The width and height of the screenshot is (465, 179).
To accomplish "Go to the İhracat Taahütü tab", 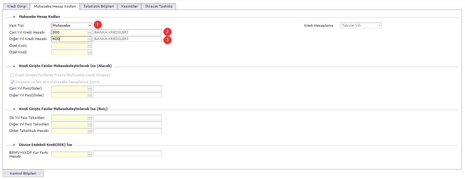I will [159, 6].
